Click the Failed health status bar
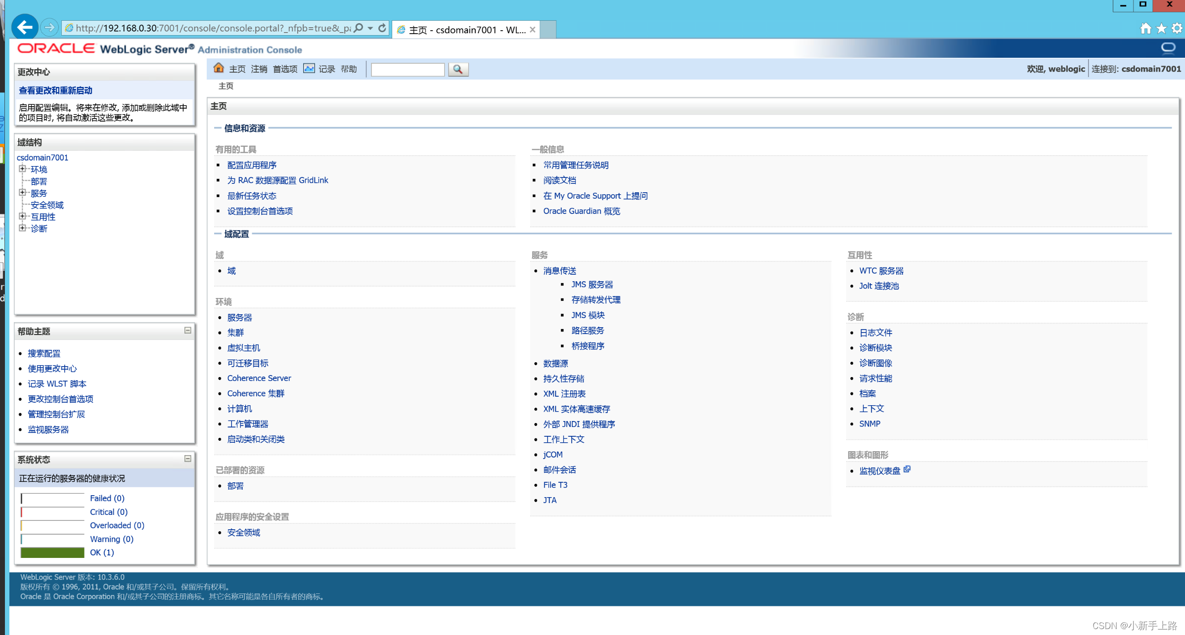 [x=52, y=498]
